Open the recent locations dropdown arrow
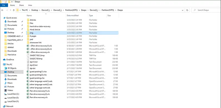 coord(10,10)
